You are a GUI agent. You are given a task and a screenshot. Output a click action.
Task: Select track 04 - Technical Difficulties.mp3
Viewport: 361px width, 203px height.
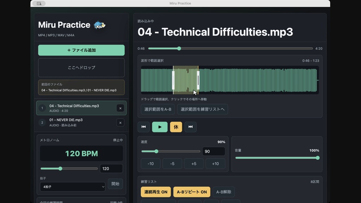pos(81,108)
